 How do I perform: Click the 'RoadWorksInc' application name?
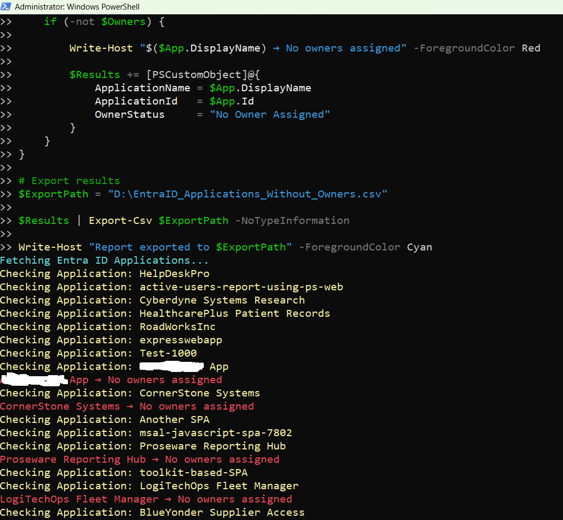[177, 327]
